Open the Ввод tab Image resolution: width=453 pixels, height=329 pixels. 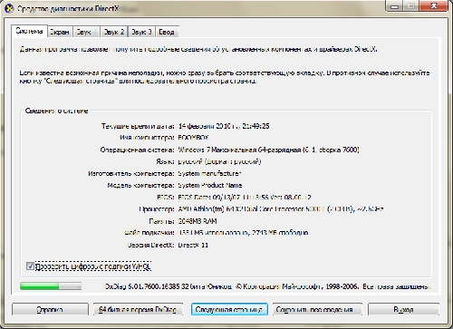point(167,32)
